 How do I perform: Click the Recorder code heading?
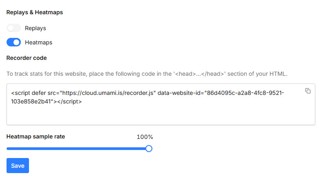click(x=27, y=58)
